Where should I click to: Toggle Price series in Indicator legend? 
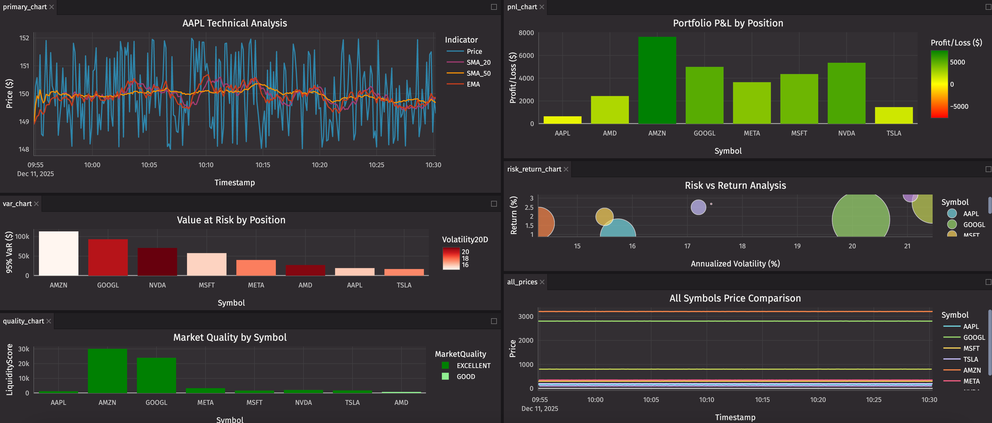pyautogui.click(x=474, y=52)
